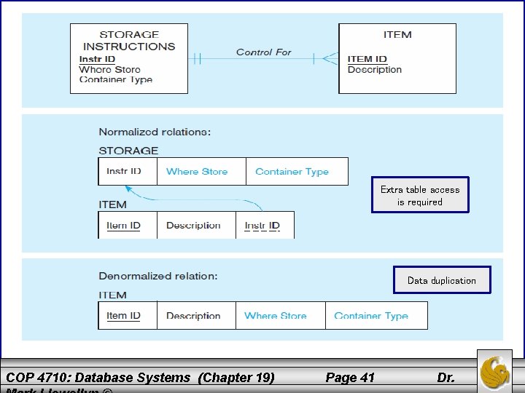This screenshot has height=393, width=525.
Task: Click the Control For relationship label
Action: tap(264, 52)
